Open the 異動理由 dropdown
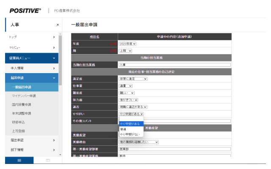 click(139, 142)
